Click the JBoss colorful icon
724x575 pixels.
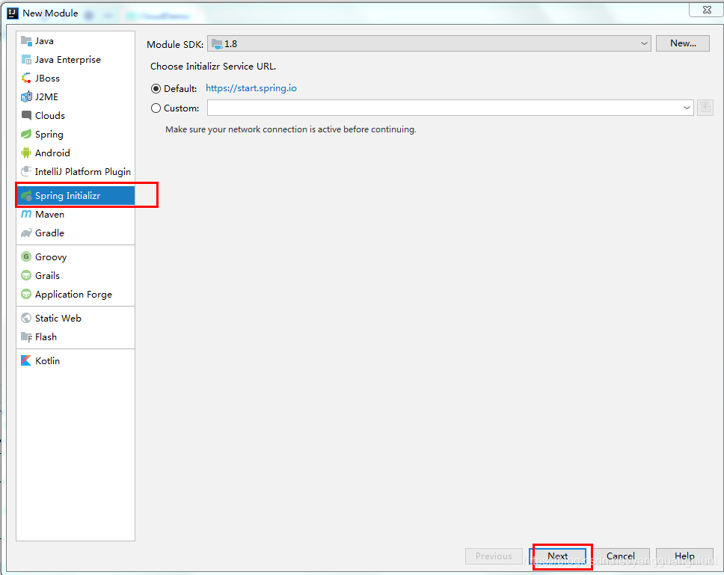click(x=26, y=79)
